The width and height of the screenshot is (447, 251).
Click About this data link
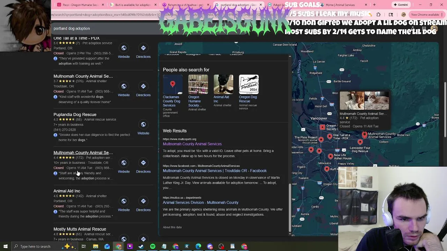(x=172, y=227)
